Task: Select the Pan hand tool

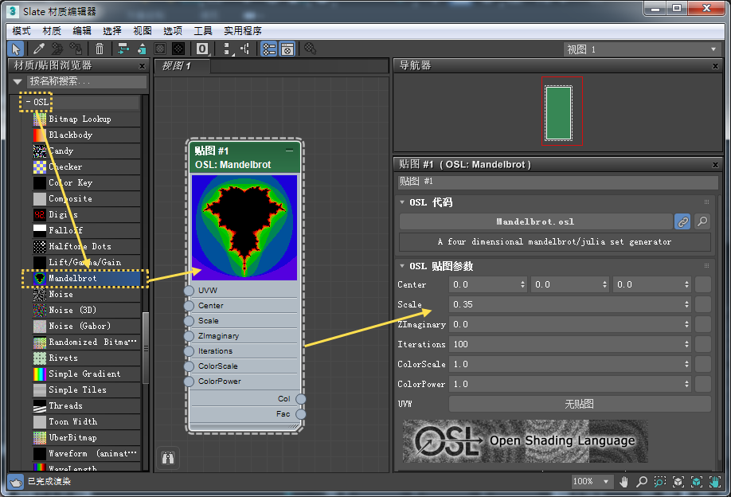Action: [623, 482]
